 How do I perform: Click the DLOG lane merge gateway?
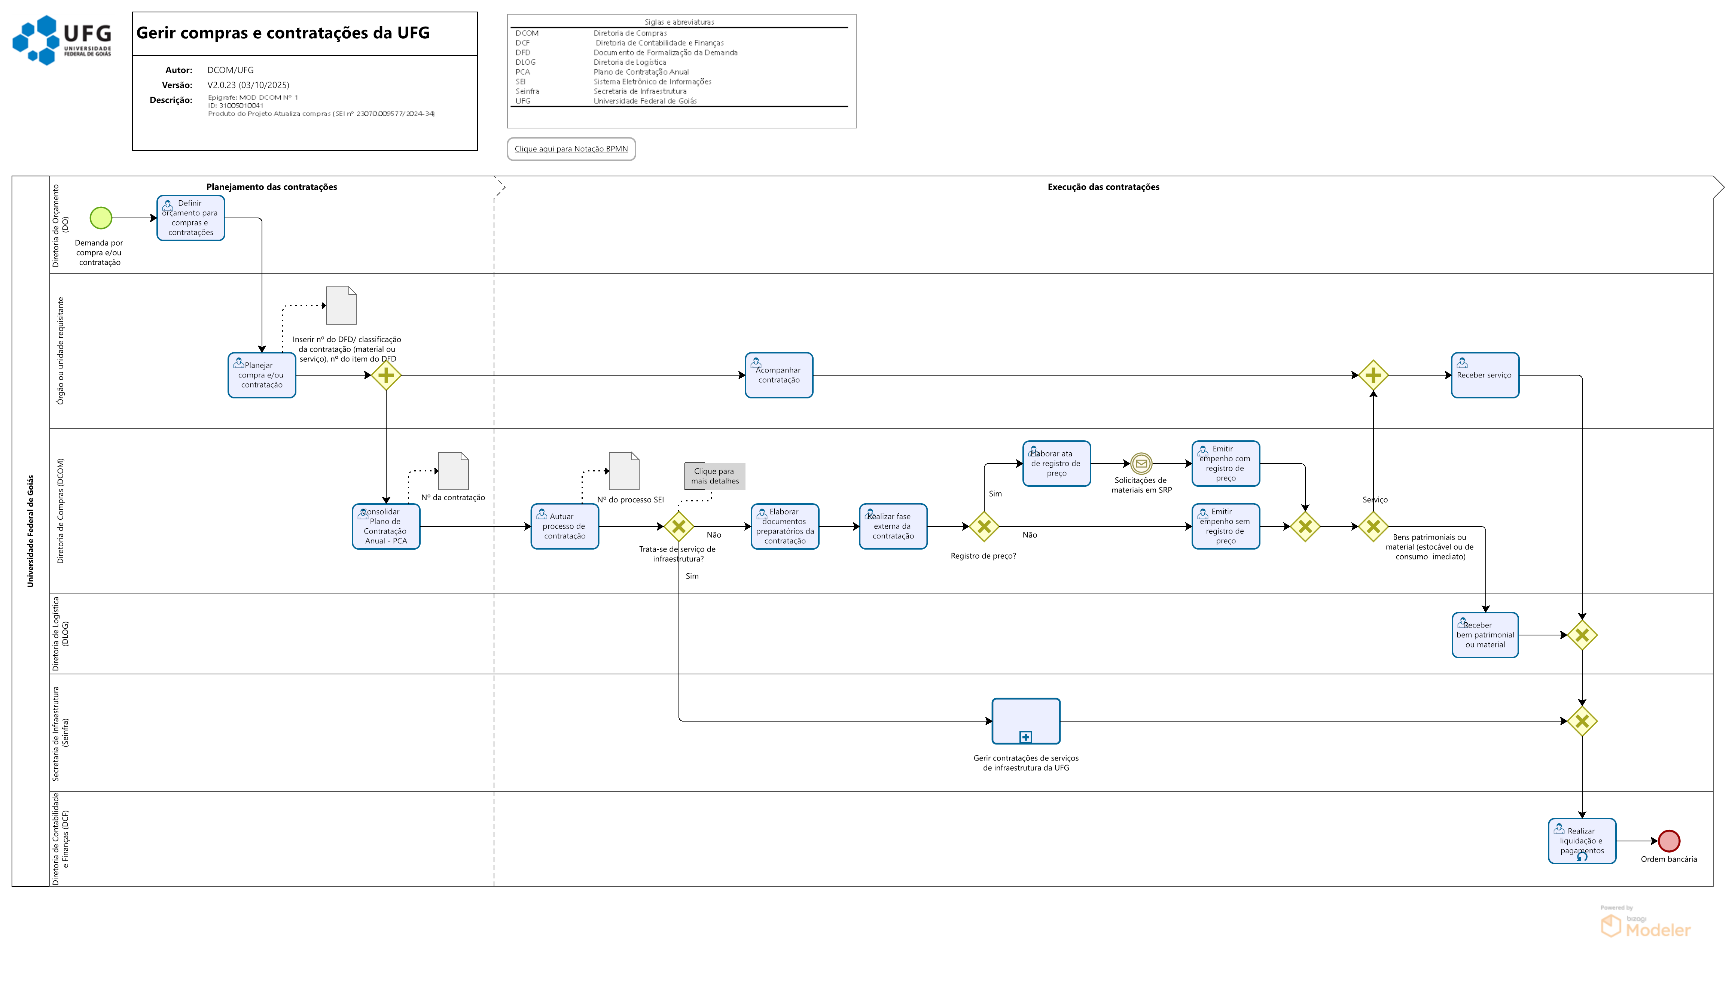1582,635
